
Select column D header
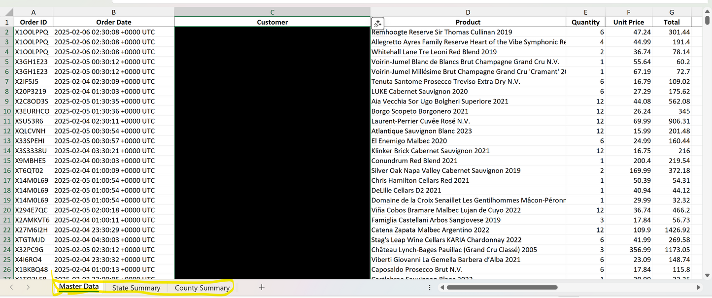pos(468,12)
